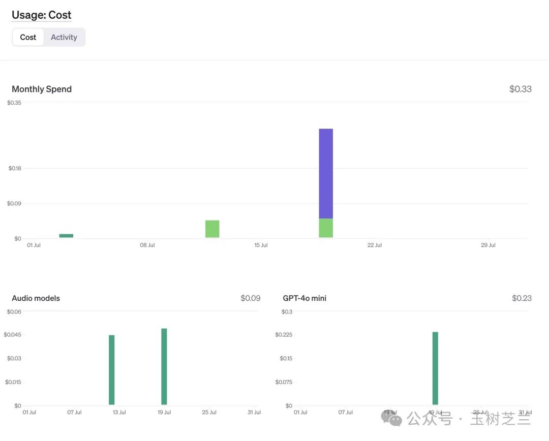Click the $0.35 axis label on Monthly Spend
Image resolution: width=549 pixels, height=441 pixels.
pos(15,102)
